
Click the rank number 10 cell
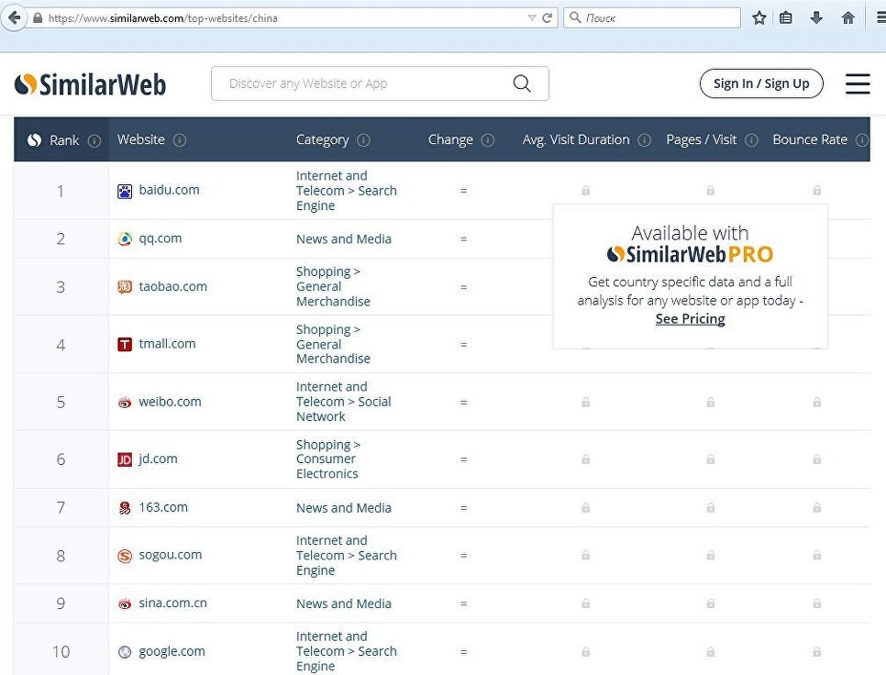pyautogui.click(x=61, y=651)
